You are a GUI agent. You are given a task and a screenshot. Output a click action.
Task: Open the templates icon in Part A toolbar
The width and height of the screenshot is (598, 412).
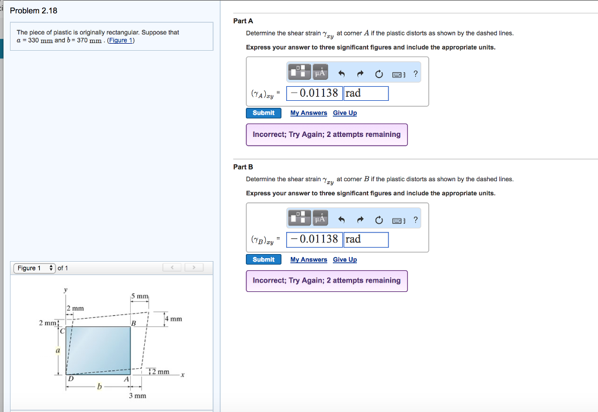[x=300, y=73]
